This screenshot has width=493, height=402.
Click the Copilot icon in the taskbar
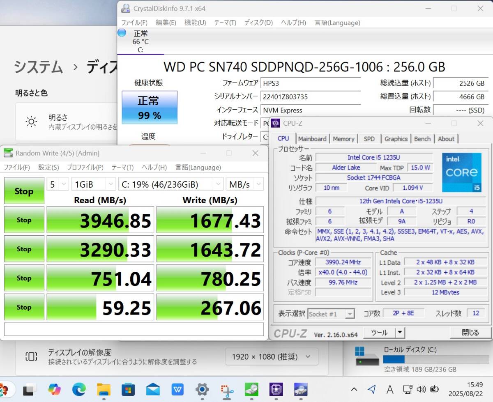(54, 389)
